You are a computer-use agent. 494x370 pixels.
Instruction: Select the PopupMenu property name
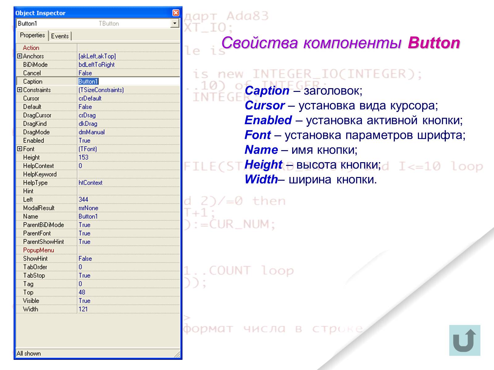(x=39, y=250)
